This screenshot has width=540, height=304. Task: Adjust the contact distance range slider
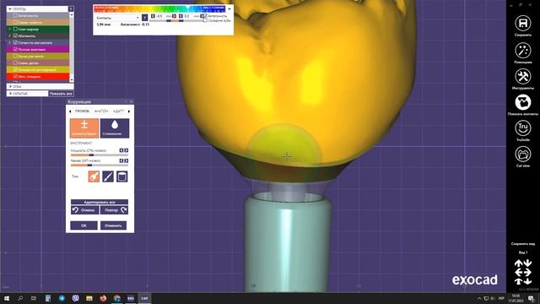pos(175,20)
